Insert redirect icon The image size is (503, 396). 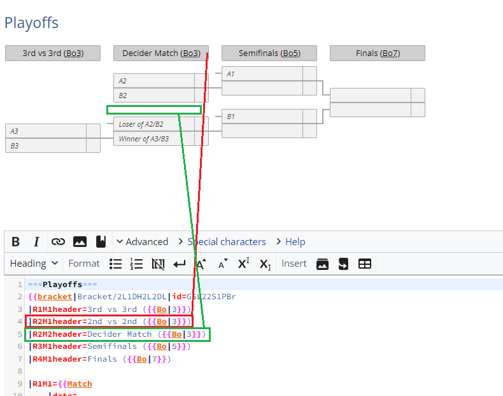[343, 264]
